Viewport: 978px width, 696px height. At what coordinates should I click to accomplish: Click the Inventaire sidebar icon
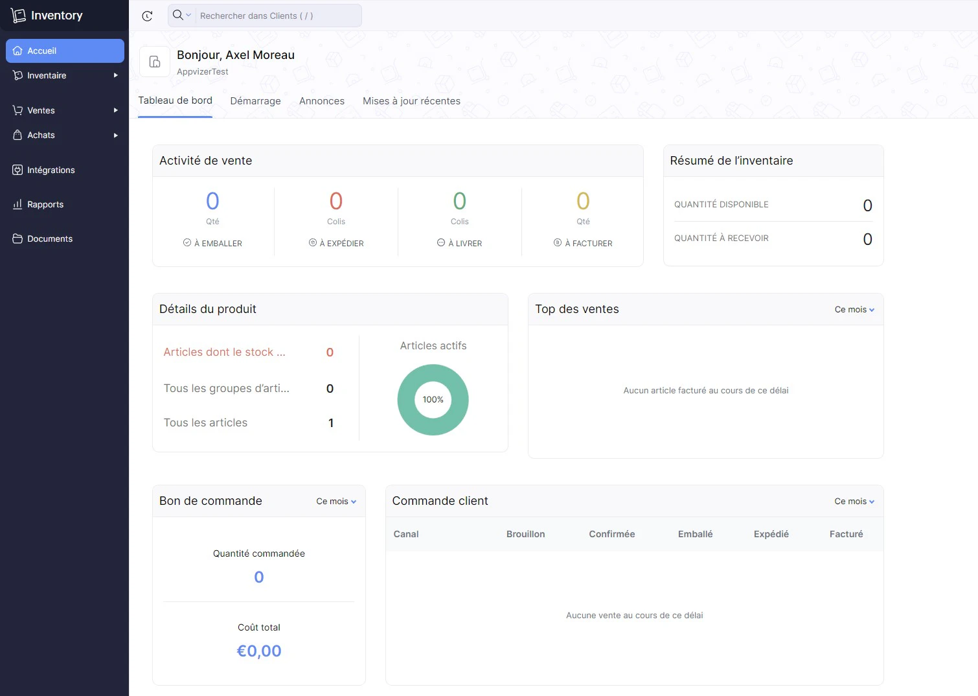17,75
